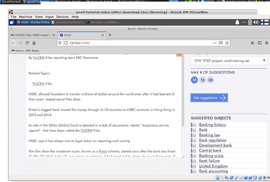Image resolution: width=270 pixels, height=182 pixels.
Task: Bookmark this page with the star
Action: pos(227,43)
